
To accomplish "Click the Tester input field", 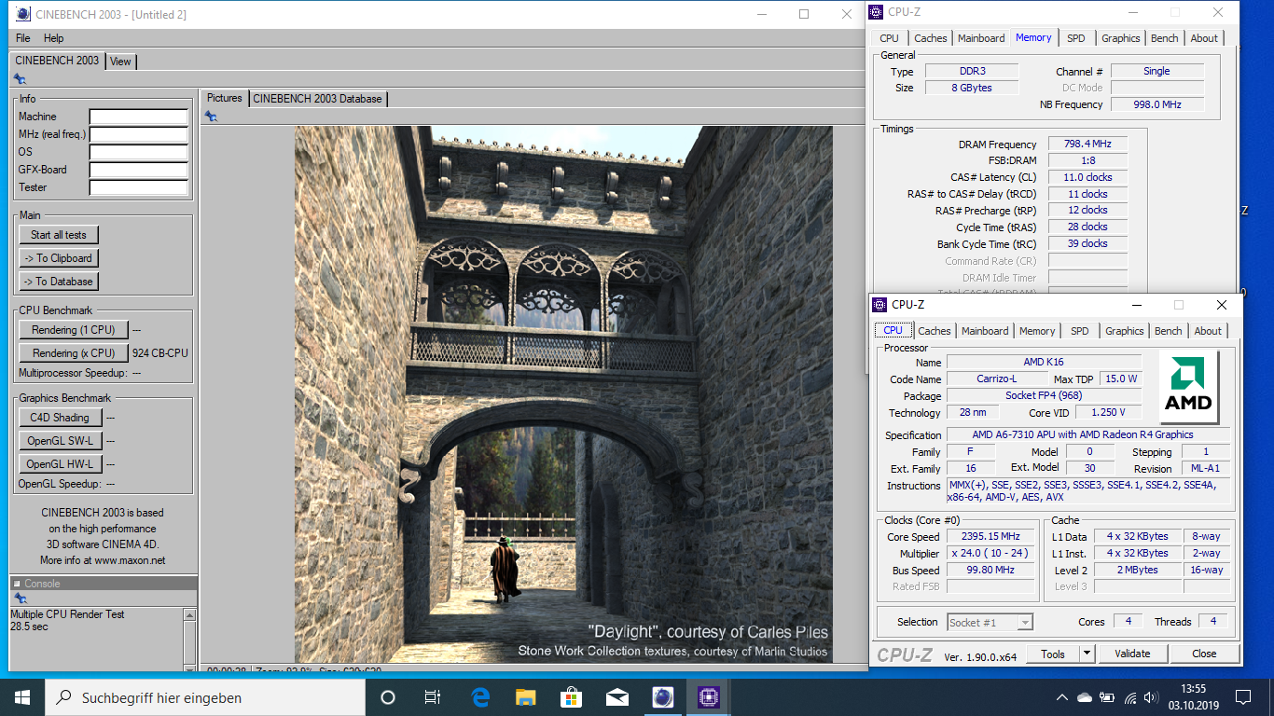I will coord(139,187).
